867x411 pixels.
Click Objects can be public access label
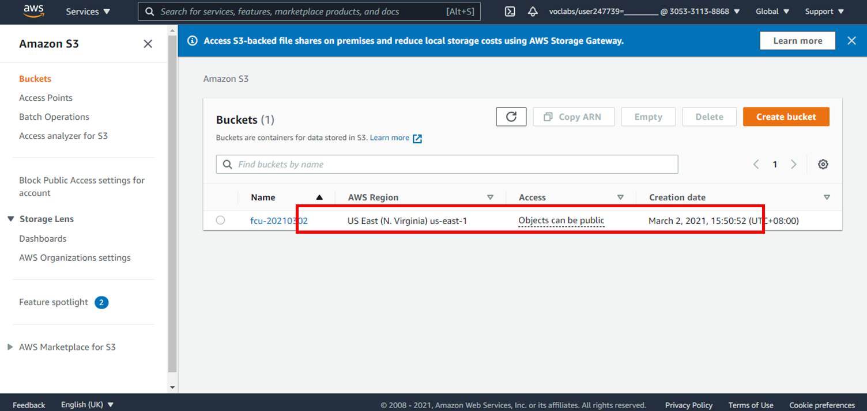point(561,220)
